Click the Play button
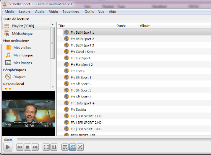211x155 pixels. (x=8, y=147)
